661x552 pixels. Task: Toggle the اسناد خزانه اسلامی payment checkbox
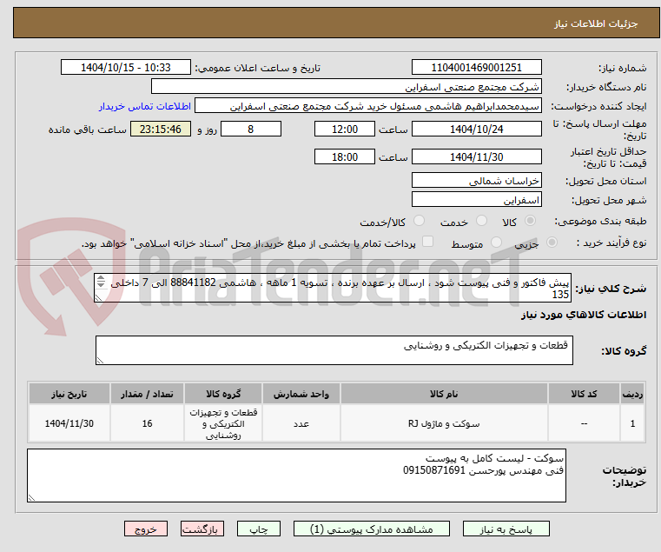pyautogui.click(x=428, y=242)
